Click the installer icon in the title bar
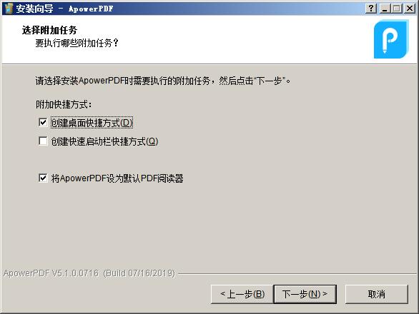The width and height of the screenshot is (419, 314). tap(9, 9)
